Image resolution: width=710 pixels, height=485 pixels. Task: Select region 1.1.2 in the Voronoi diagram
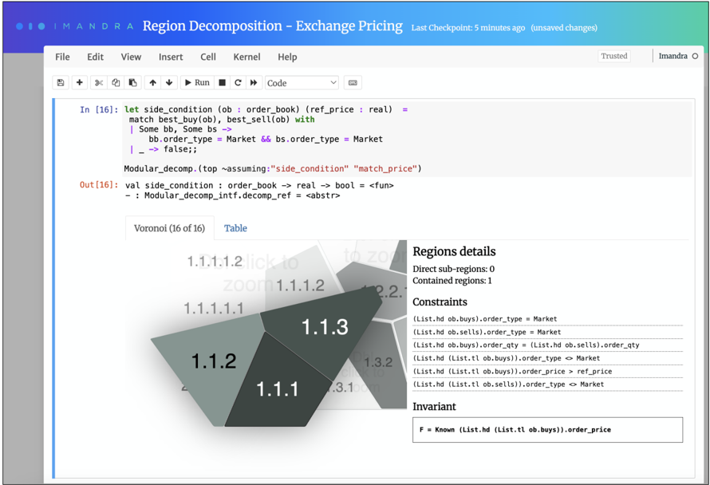click(x=213, y=361)
